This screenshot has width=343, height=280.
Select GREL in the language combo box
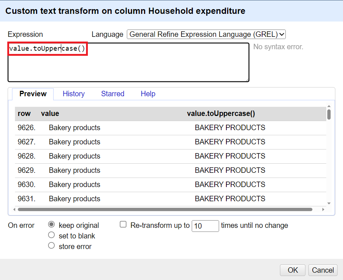(x=206, y=34)
